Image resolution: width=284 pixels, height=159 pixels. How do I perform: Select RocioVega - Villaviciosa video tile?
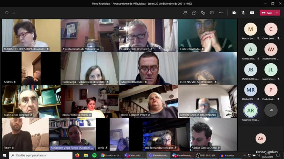(x=90, y=68)
